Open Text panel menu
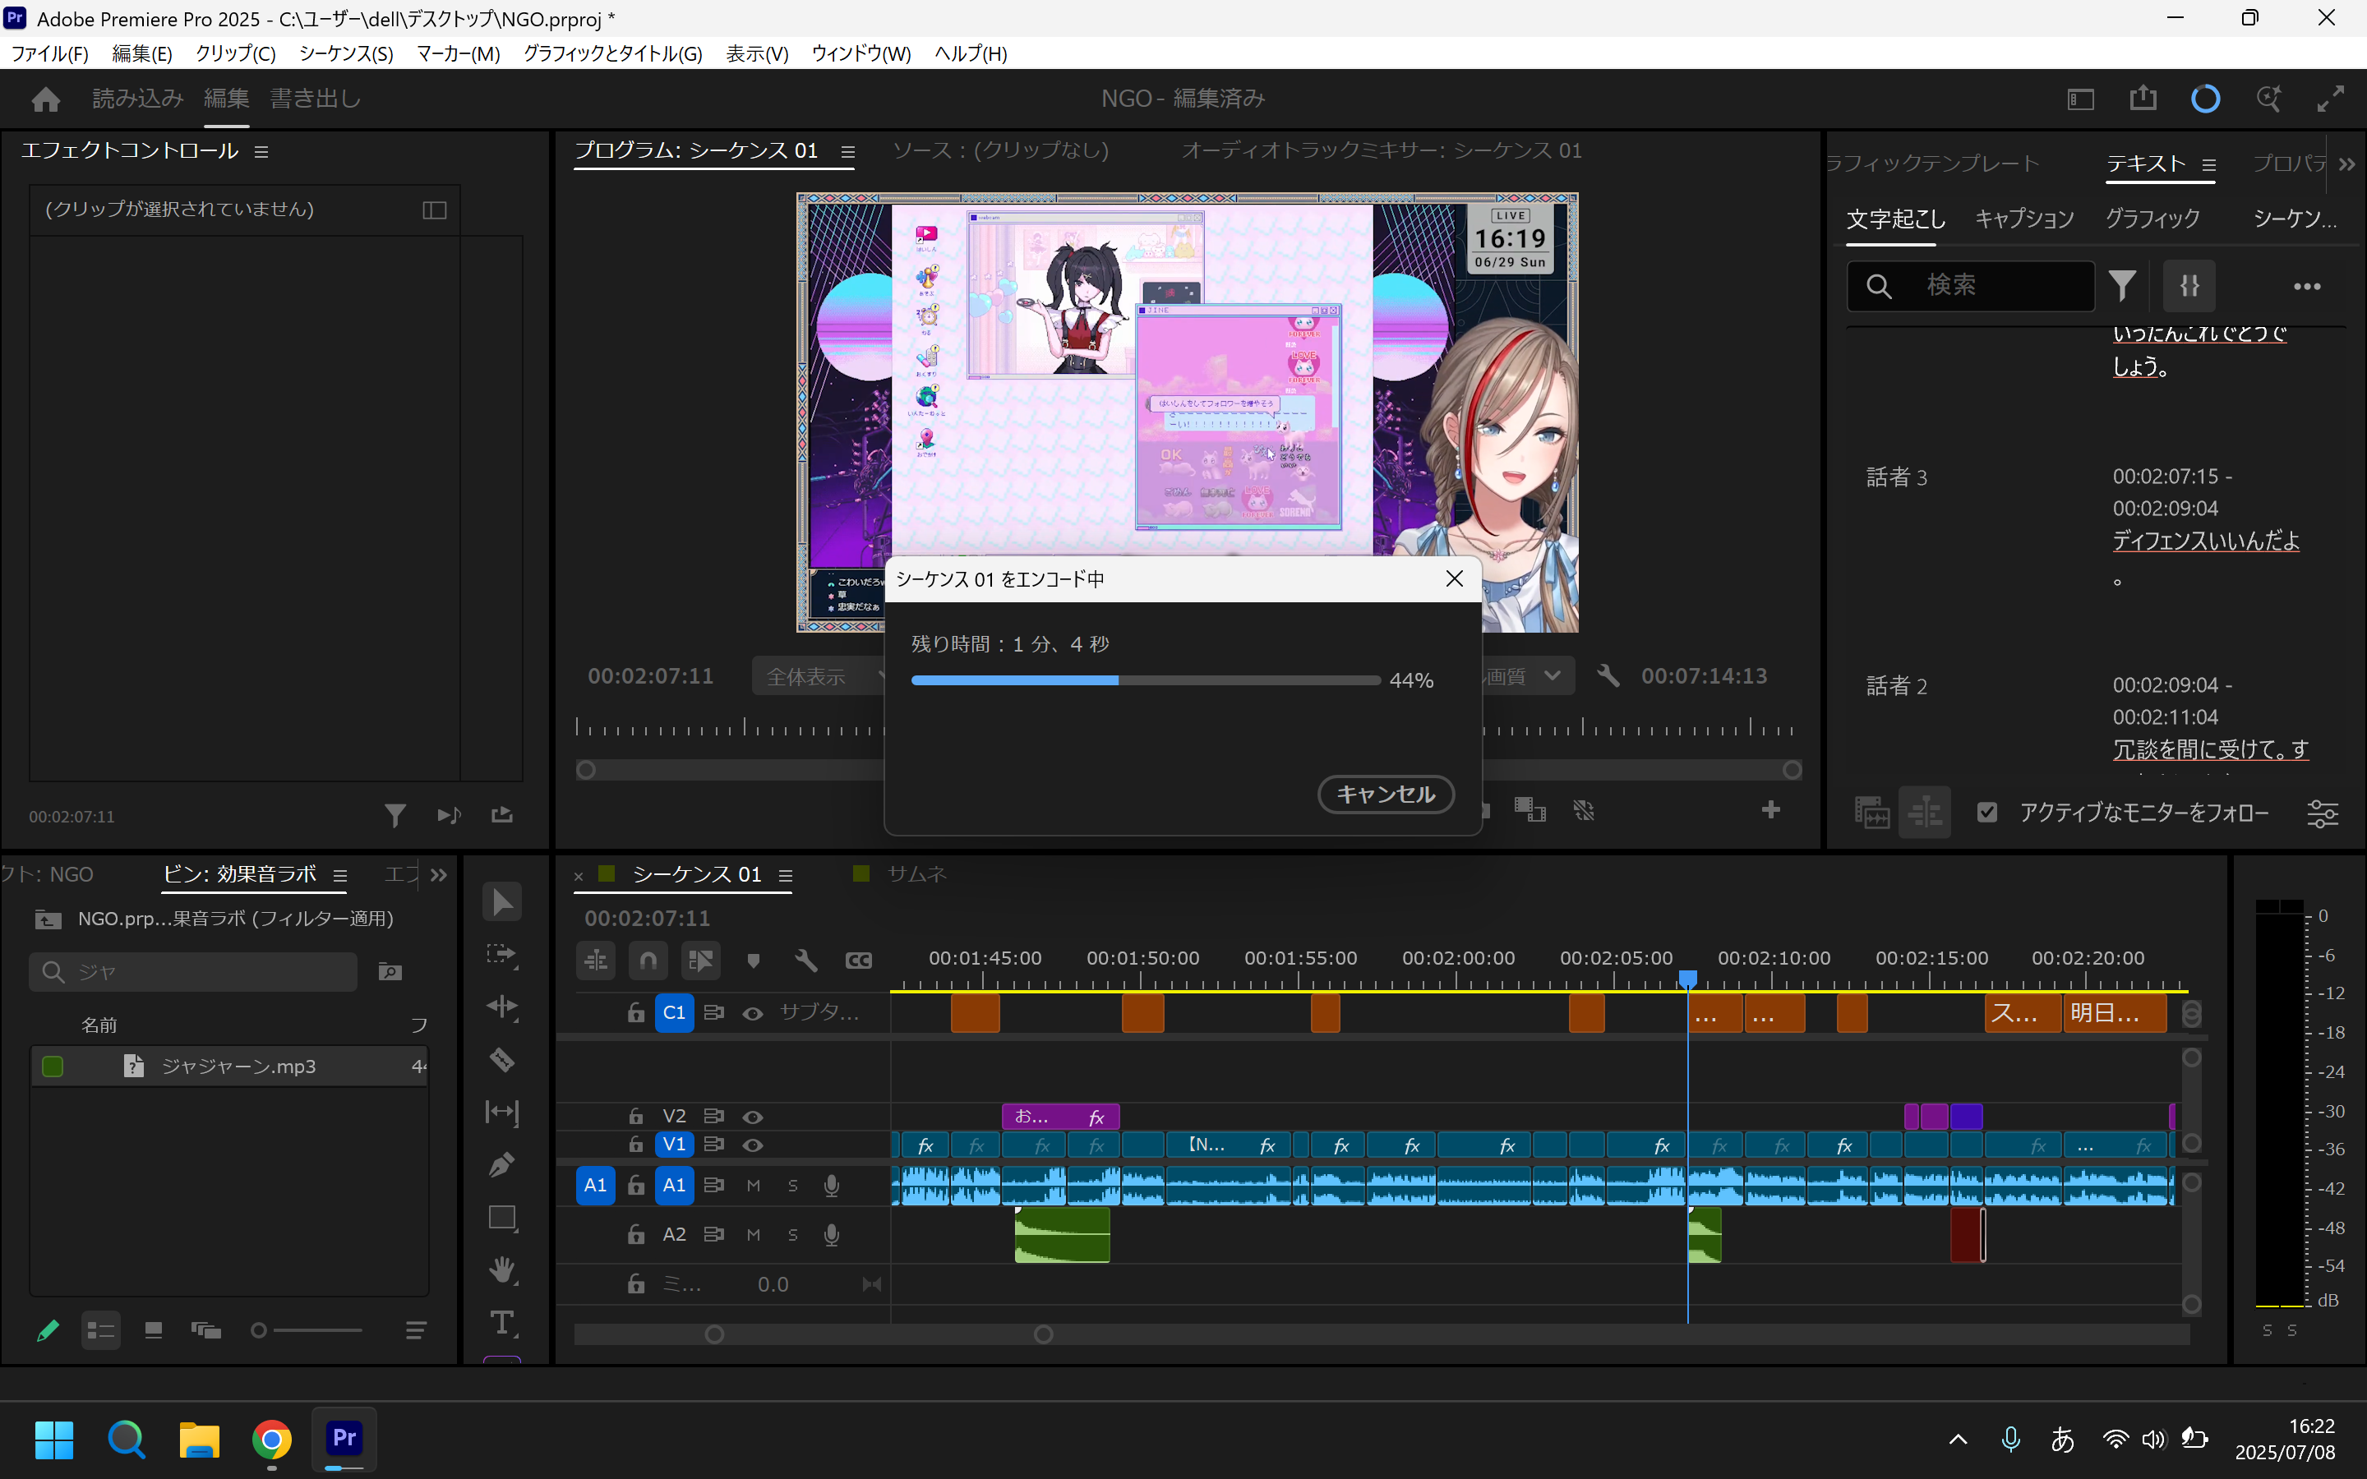Viewport: 2367px width, 1479px height. [2208, 165]
